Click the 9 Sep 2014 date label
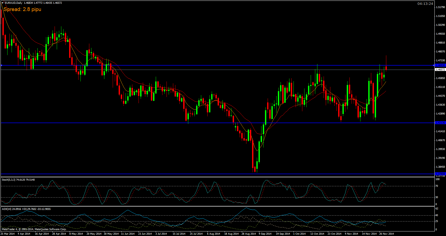The image size is (446, 236). coord(265,234)
